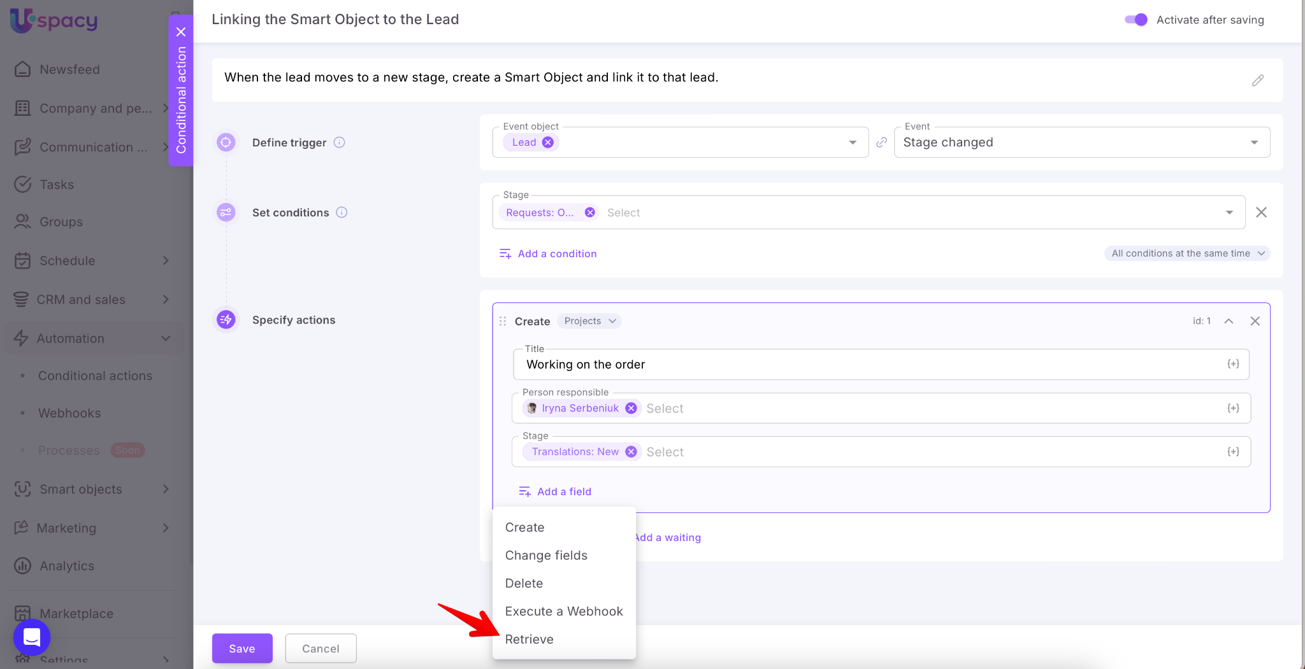Click info icon beside Set conditions

(342, 213)
